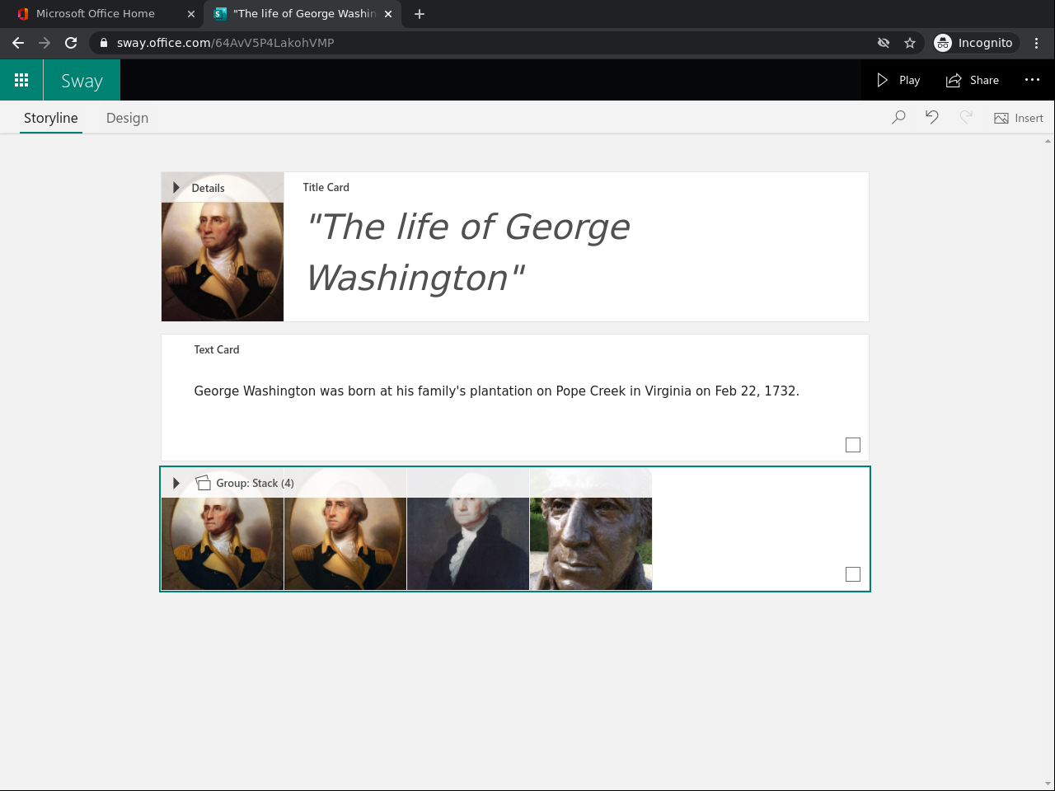The width and height of the screenshot is (1055, 791).
Task: Open the Office app launcher grid
Action: point(21,80)
